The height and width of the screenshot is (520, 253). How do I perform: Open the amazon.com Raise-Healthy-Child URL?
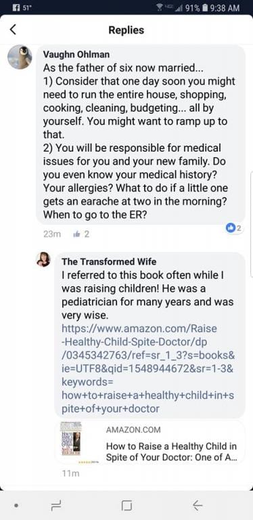[x=148, y=368]
